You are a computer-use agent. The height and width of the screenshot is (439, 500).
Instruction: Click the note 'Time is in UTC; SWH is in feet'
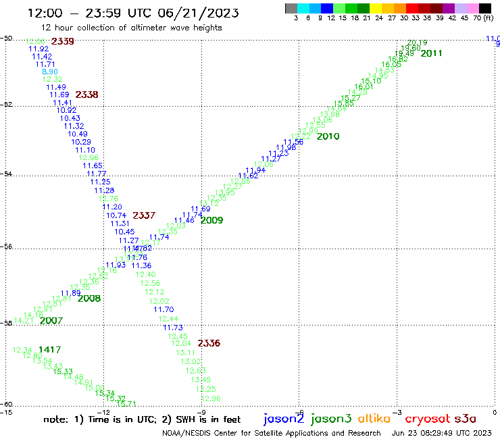click(x=142, y=419)
